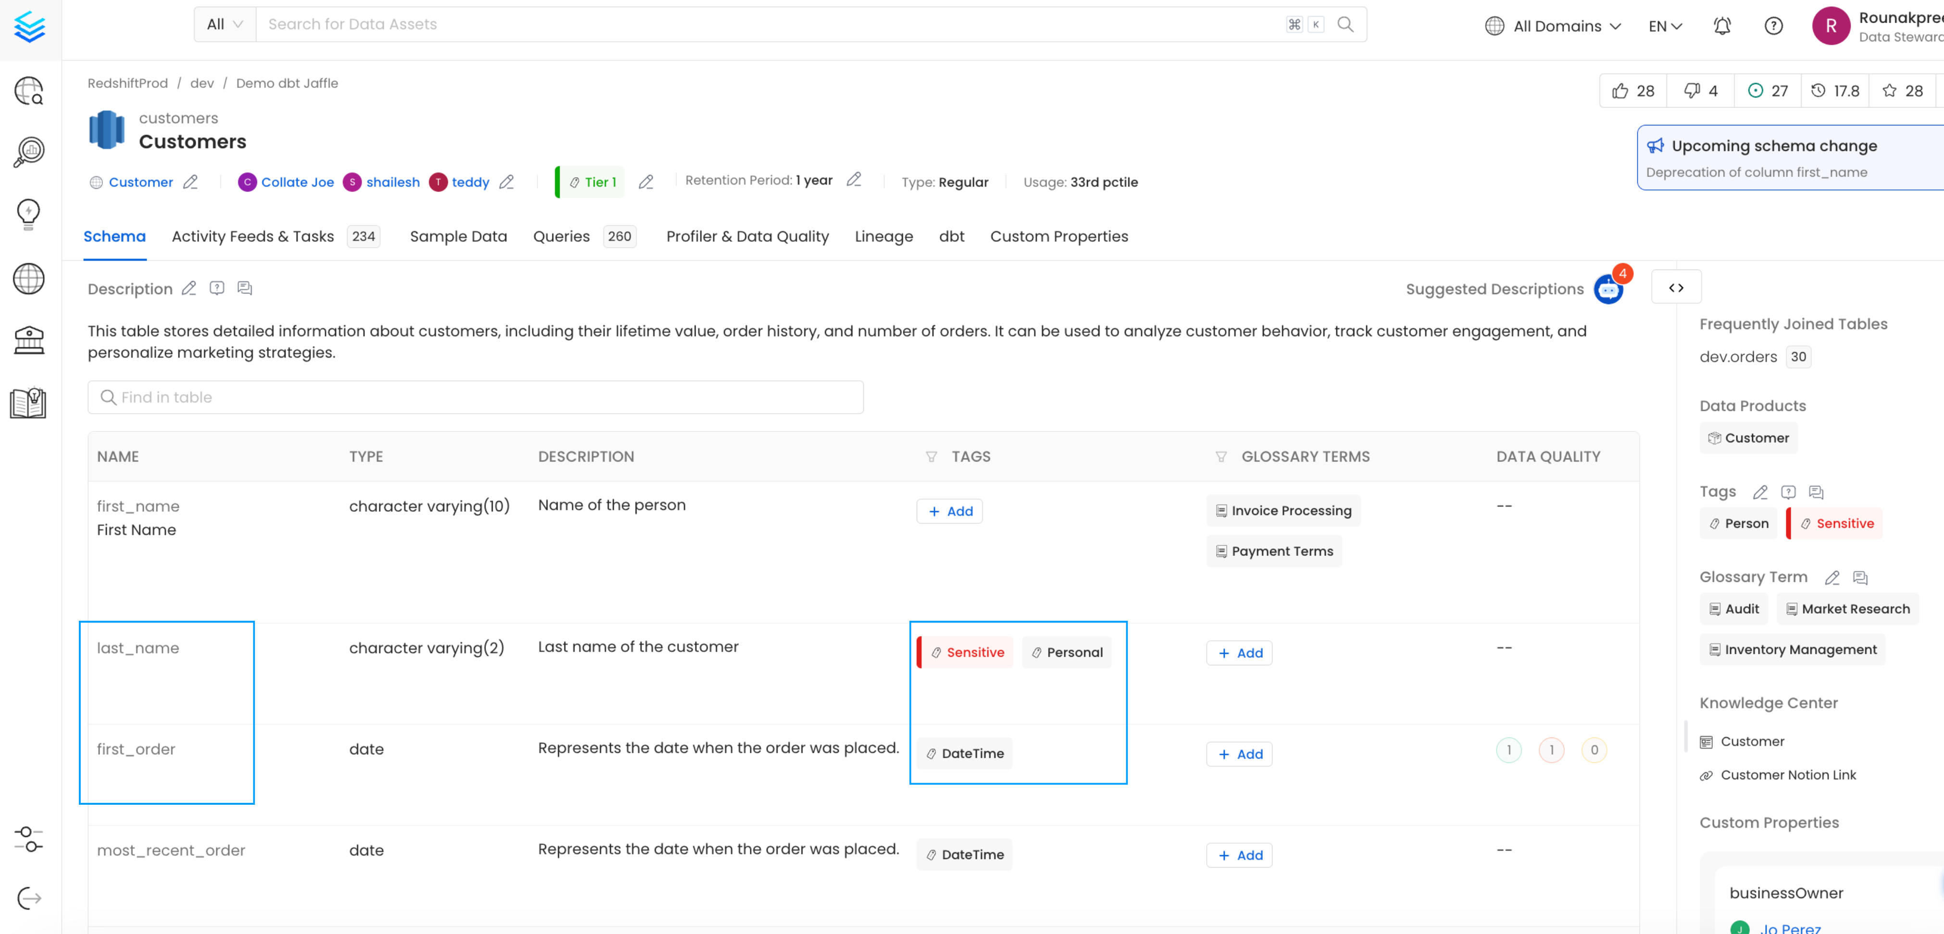Open the schema code view toggle panel

pos(1676,287)
